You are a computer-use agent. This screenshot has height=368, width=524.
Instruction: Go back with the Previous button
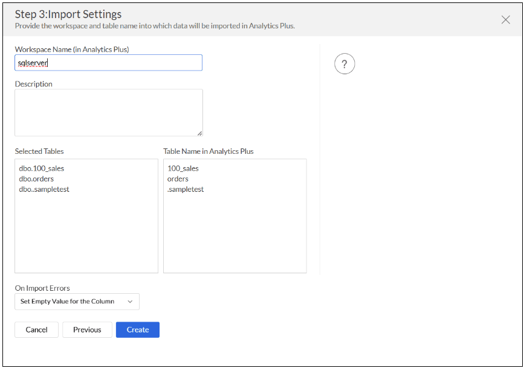click(x=87, y=329)
